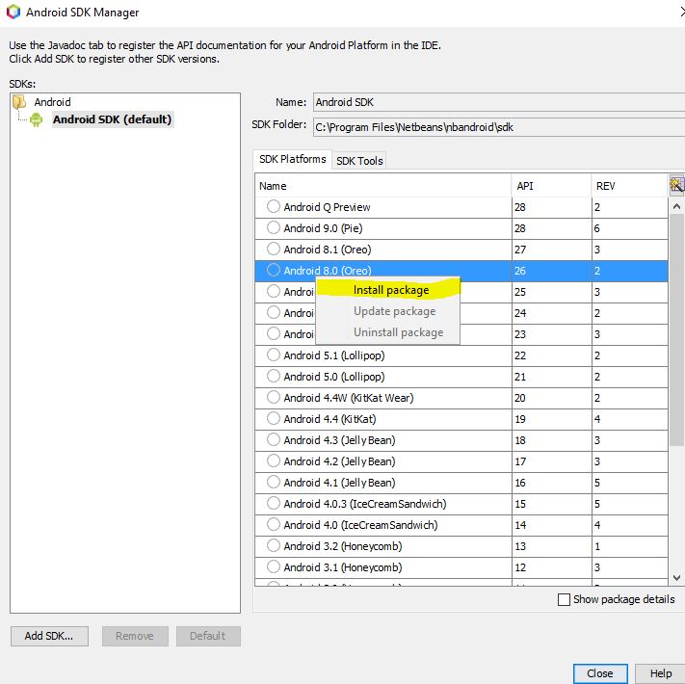
Task: Select the Android 4.4 (KitKat) radio button
Action: pyautogui.click(x=274, y=418)
